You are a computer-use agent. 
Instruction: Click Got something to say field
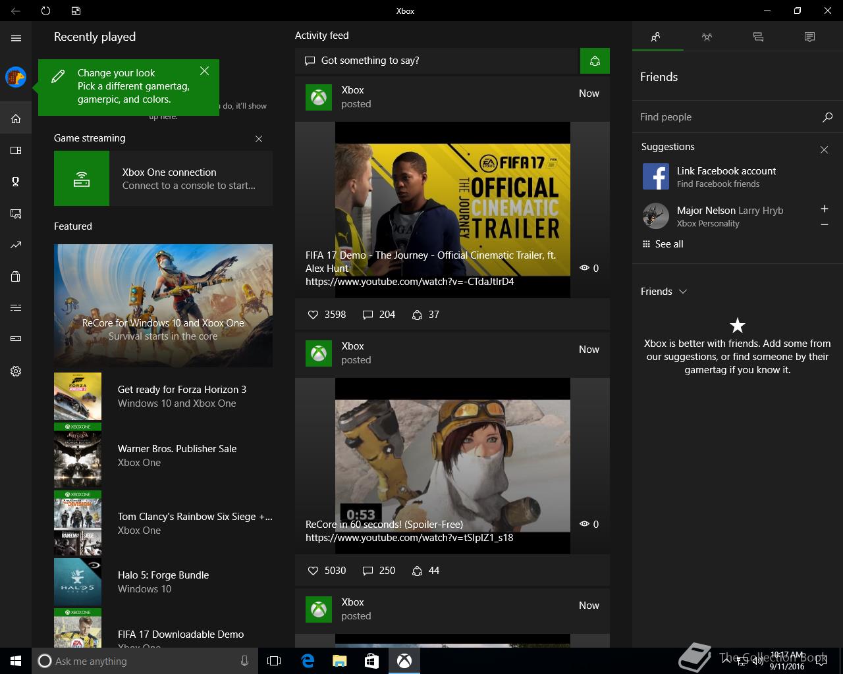[437, 61]
